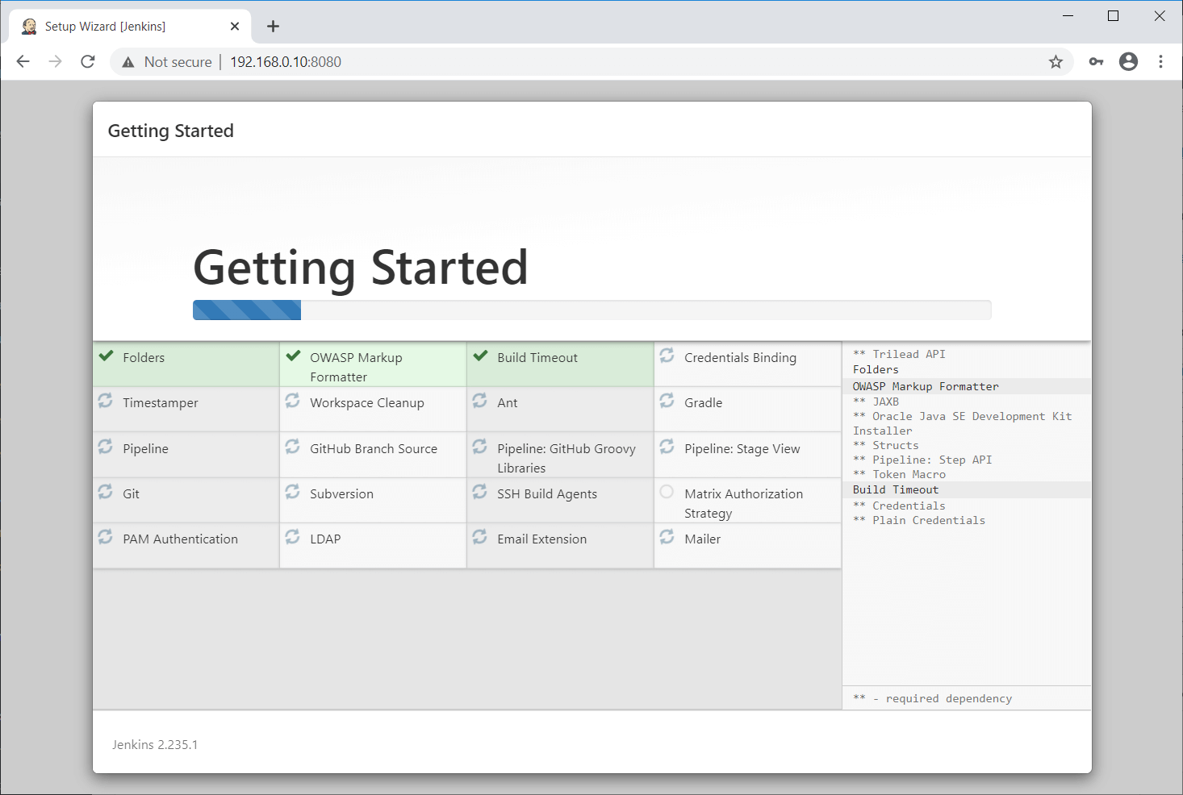Click the spinner icon next to Email Extension
Screen dimensions: 1183x795
pos(479,536)
